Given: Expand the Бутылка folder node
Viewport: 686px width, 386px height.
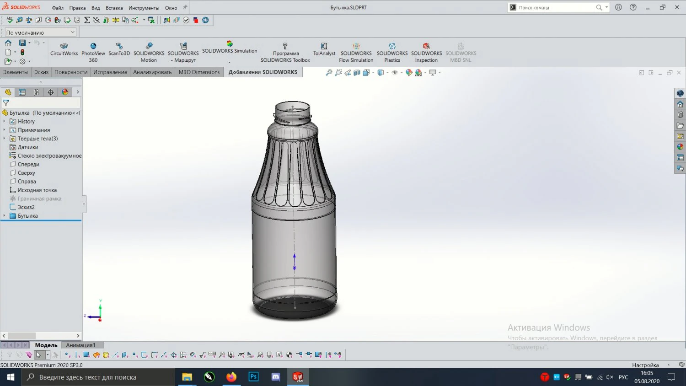Looking at the screenshot, I should point(4,216).
